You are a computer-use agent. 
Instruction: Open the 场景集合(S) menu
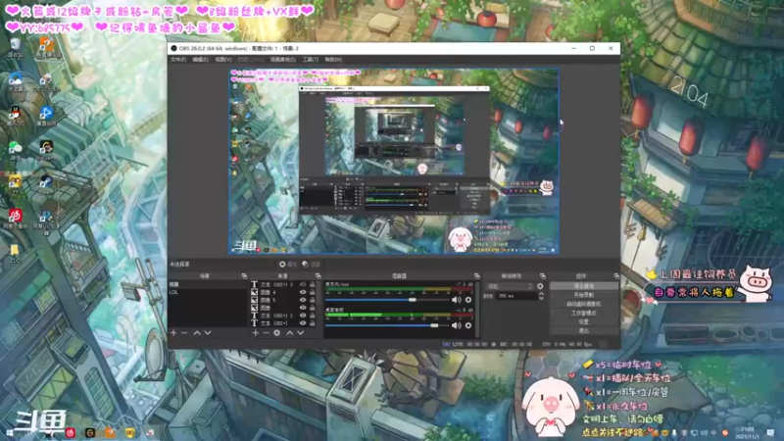pyautogui.click(x=282, y=60)
